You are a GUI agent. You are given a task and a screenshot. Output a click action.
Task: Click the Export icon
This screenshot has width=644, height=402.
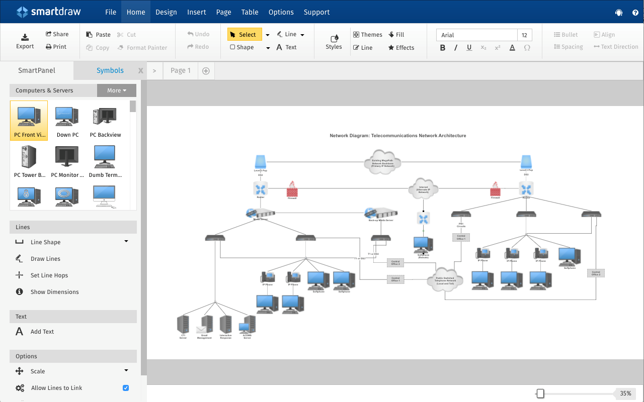tap(25, 37)
